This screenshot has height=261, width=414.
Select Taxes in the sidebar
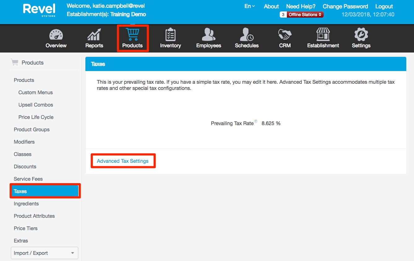pyautogui.click(x=45, y=191)
